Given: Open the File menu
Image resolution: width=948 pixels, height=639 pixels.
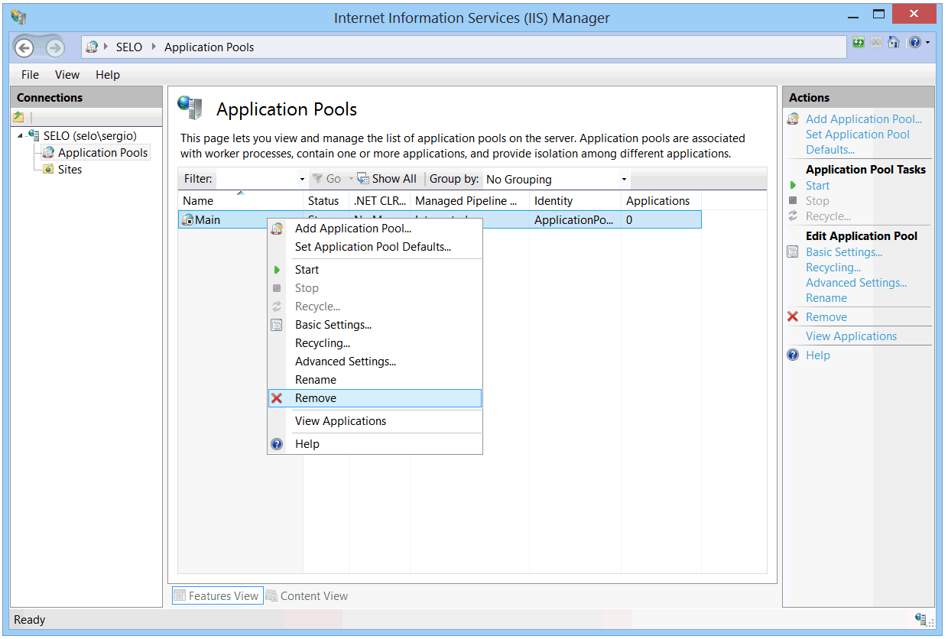Looking at the screenshot, I should (30, 75).
